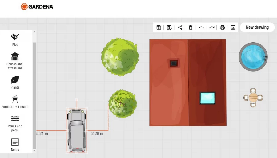Click the sidebar scrollbar thumb
277x158 pixels.
pos(34,96)
